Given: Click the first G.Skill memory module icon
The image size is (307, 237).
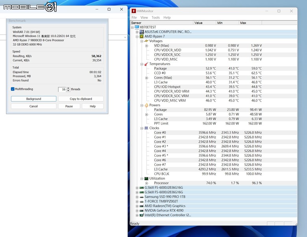Looking at the screenshot, I should pyautogui.click(x=142, y=188).
